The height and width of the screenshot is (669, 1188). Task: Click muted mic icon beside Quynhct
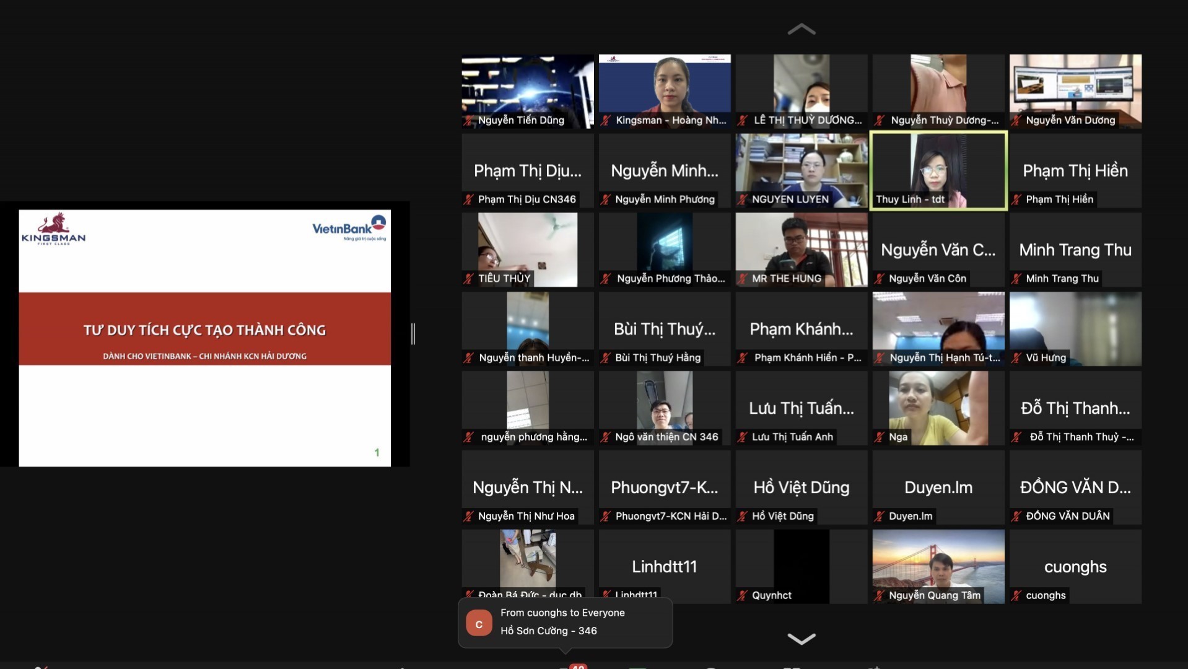(x=743, y=596)
